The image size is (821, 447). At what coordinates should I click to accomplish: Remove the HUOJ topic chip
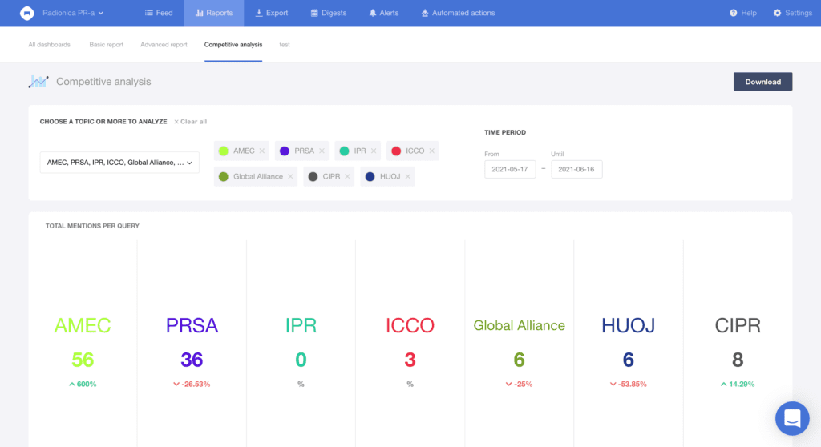tap(408, 177)
